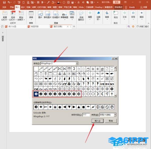Switch to the 设计 design tab

23,7
